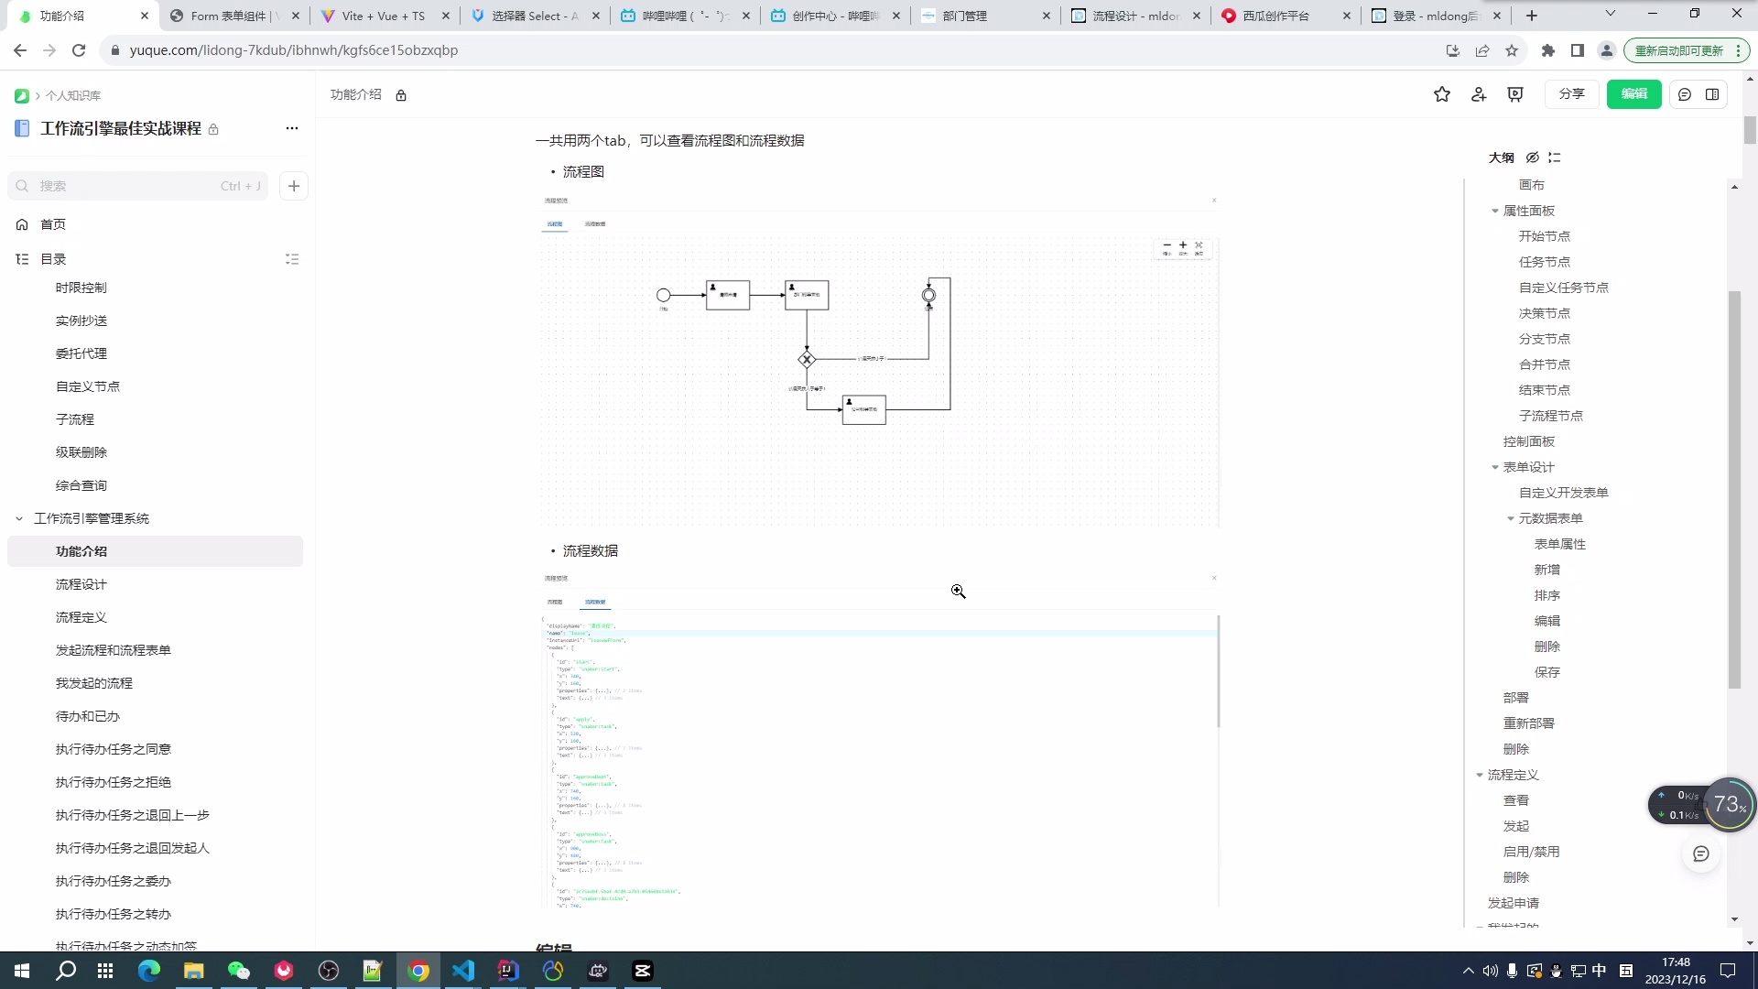Toggle outline visibility eye icon
The width and height of the screenshot is (1758, 989).
[1533, 158]
